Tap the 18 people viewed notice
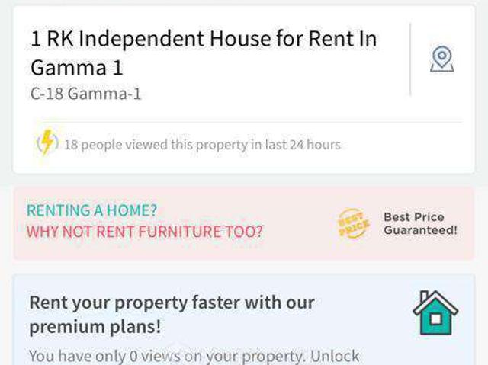This screenshot has width=488, height=365. click(x=202, y=144)
